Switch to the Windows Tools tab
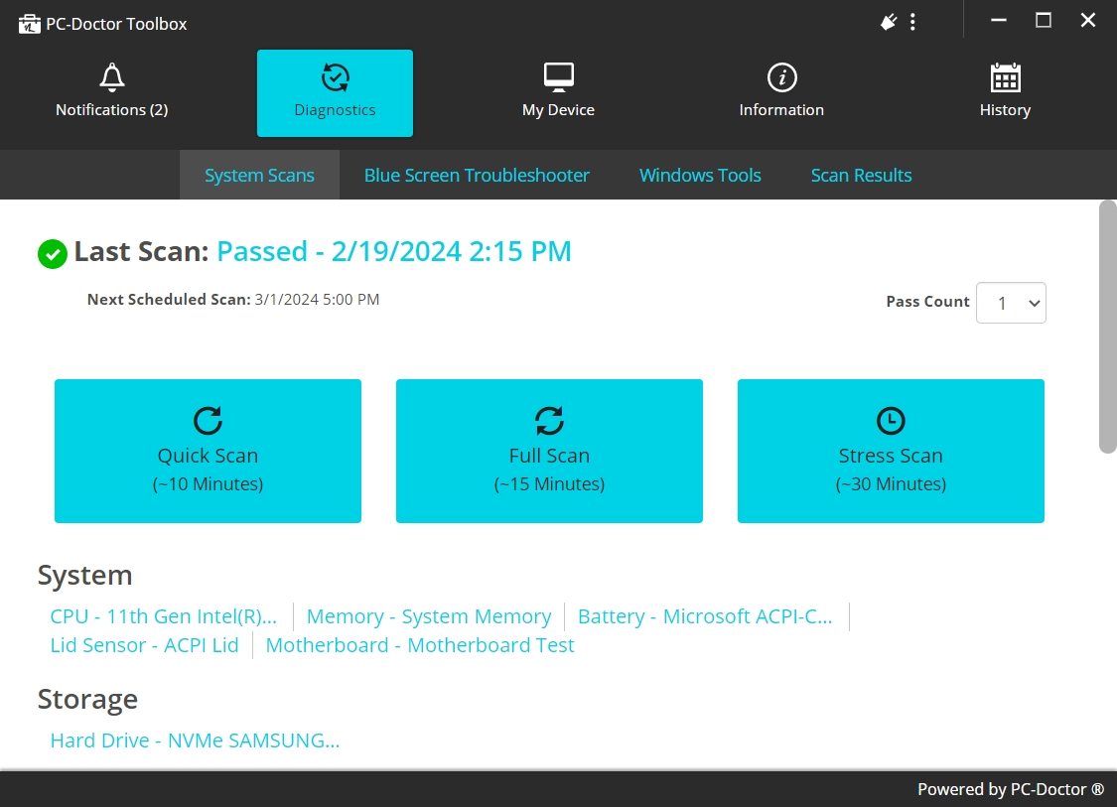 tap(700, 175)
